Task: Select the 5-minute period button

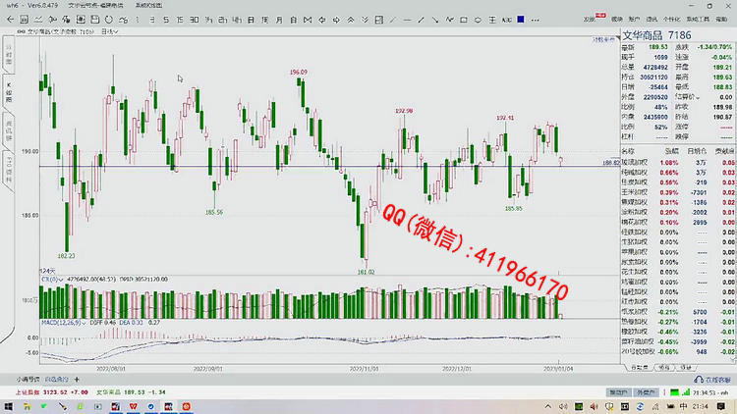Action: coord(166,20)
